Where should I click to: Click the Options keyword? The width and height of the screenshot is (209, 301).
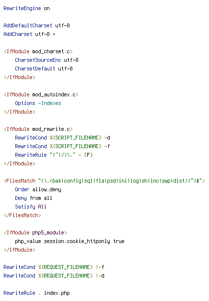25,103
